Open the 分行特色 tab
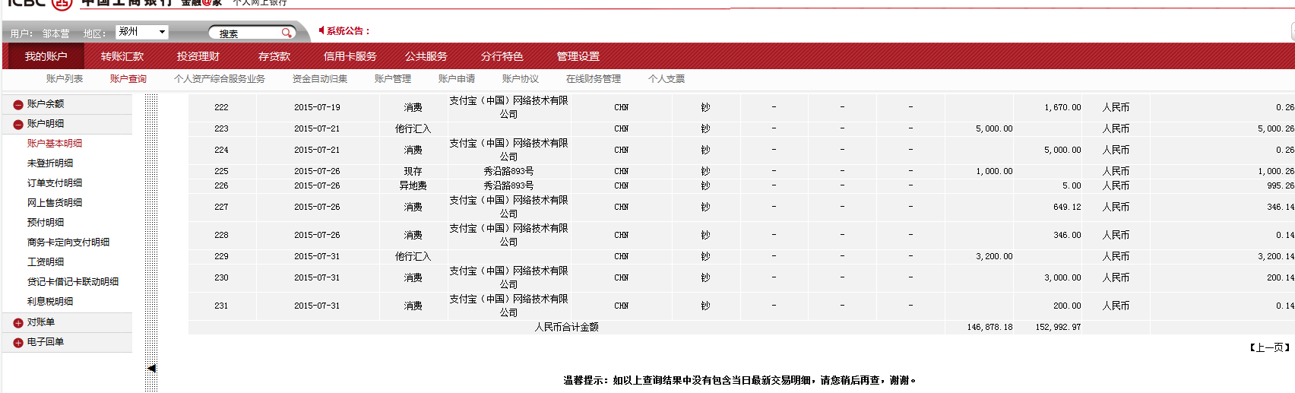The width and height of the screenshot is (1295, 393). pos(502,56)
